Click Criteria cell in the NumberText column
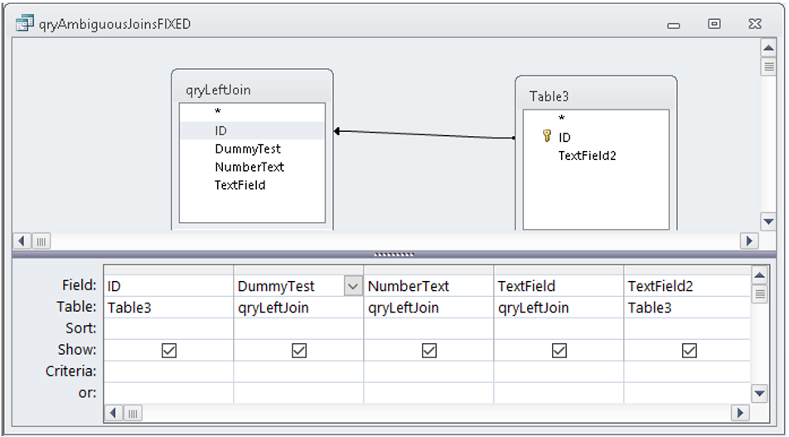The width and height of the screenshot is (789, 437). [428, 371]
